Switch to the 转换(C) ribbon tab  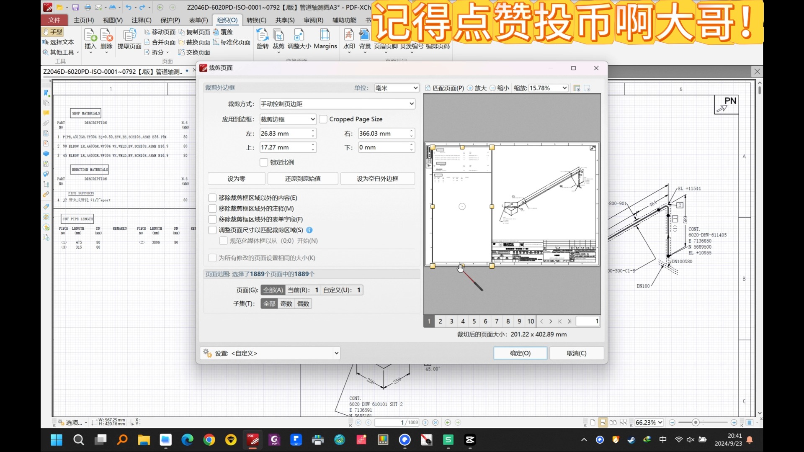pyautogui.click(x=256, y=20)
